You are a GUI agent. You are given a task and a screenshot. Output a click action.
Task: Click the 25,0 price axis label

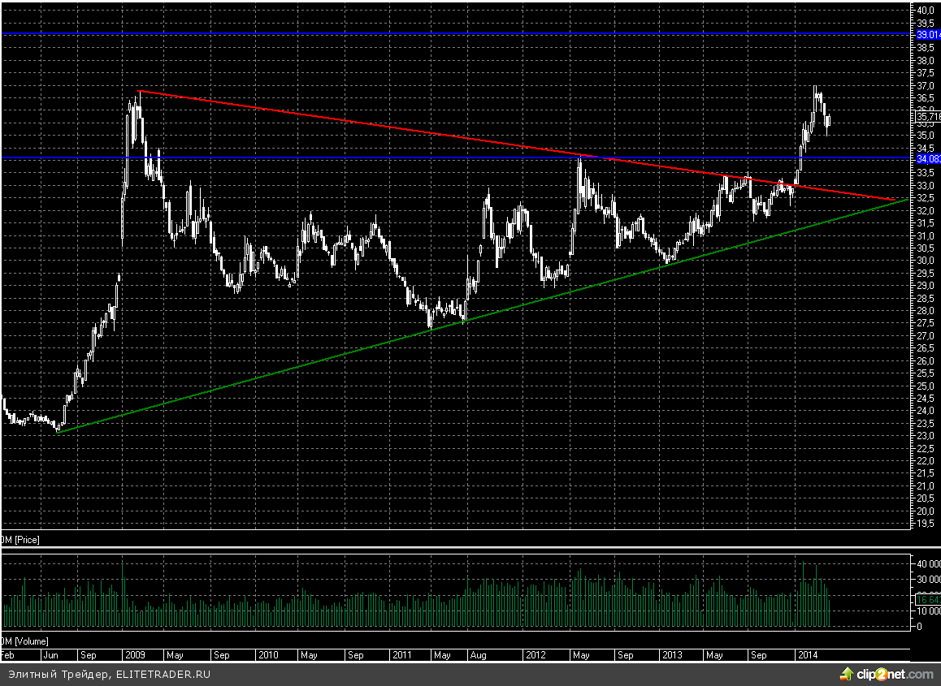926,386
